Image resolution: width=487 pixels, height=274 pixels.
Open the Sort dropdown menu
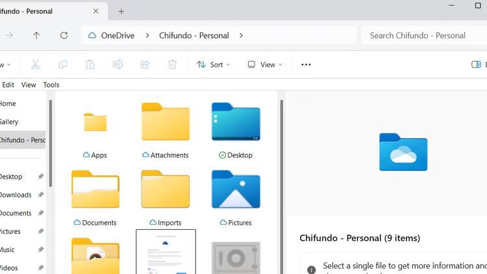(x=212, y=64)
